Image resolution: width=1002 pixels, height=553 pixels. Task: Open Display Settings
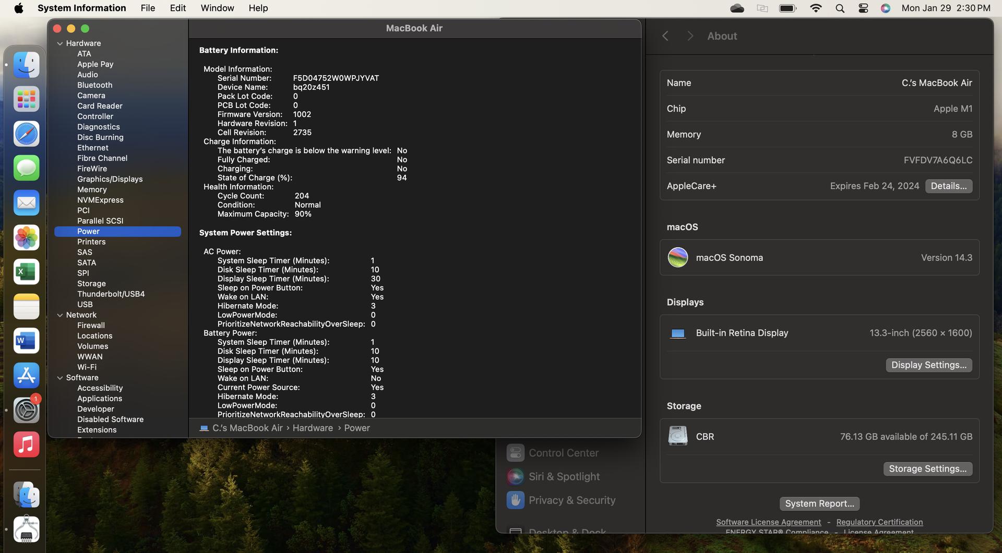point(928,365)
